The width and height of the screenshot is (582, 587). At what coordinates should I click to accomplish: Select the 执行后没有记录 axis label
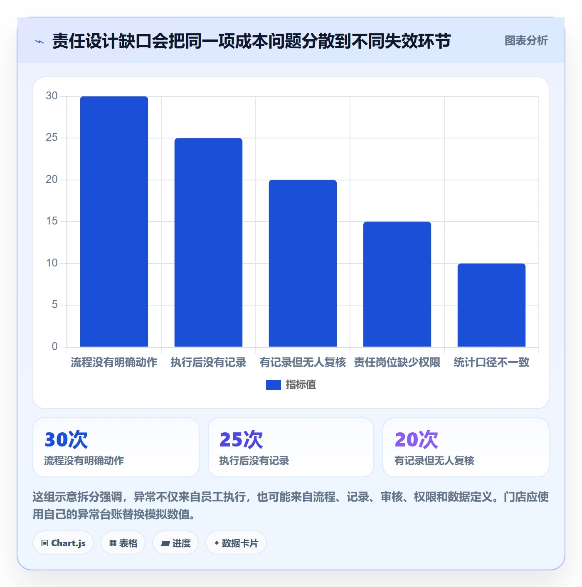click(x=208, y=363)
